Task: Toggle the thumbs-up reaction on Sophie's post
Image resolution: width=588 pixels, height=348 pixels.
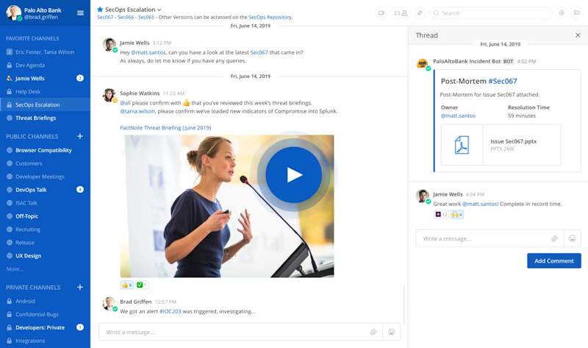Action: pyautogui.click(x=126, y=285)
